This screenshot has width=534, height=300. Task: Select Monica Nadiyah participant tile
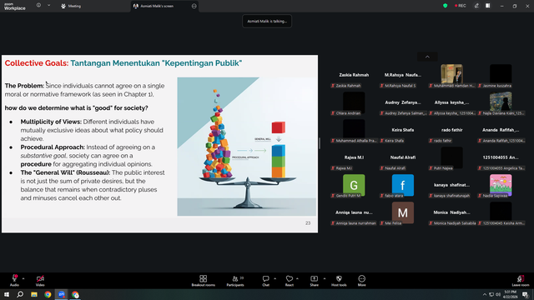[451, 213]
